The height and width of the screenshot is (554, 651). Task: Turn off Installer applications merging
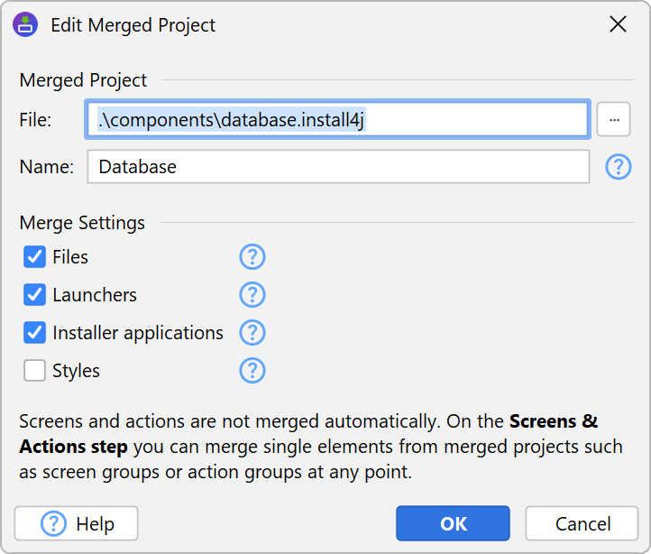[35, 333]
